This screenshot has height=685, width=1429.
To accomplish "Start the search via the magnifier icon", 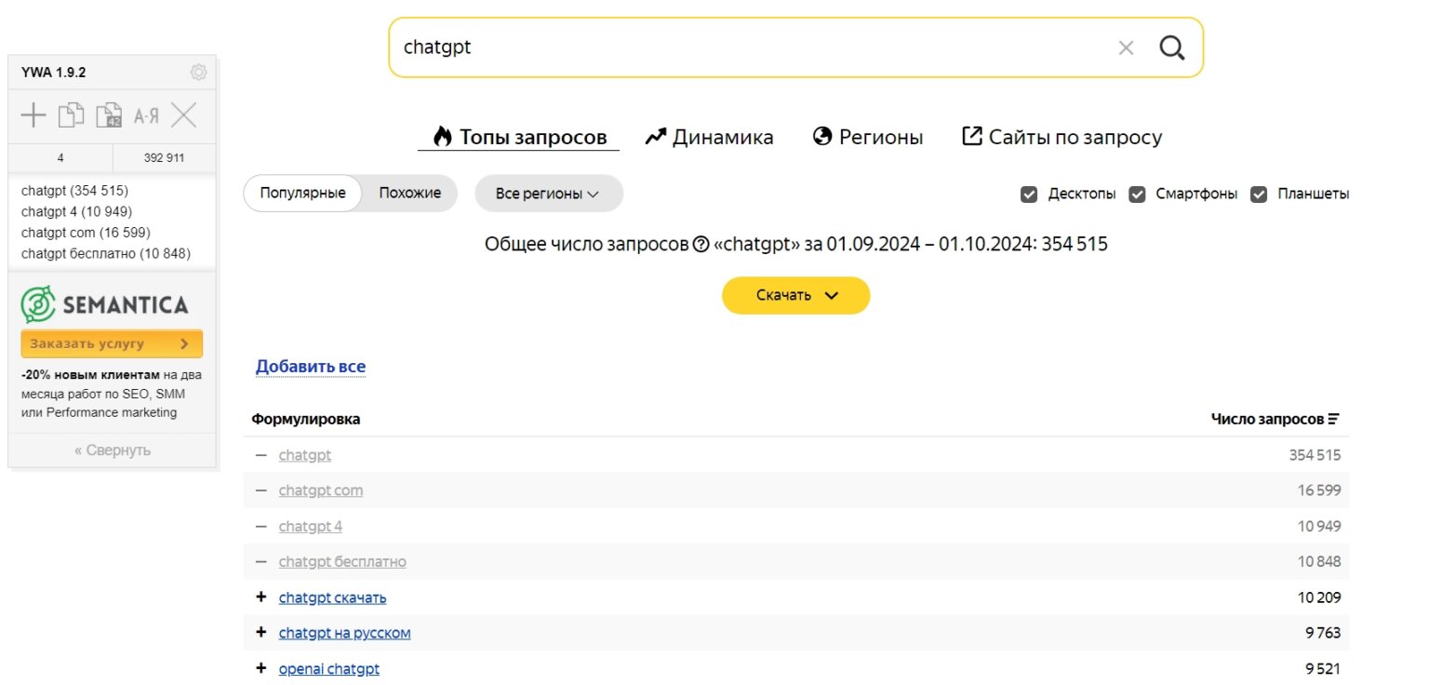I will click(1171, 47).
